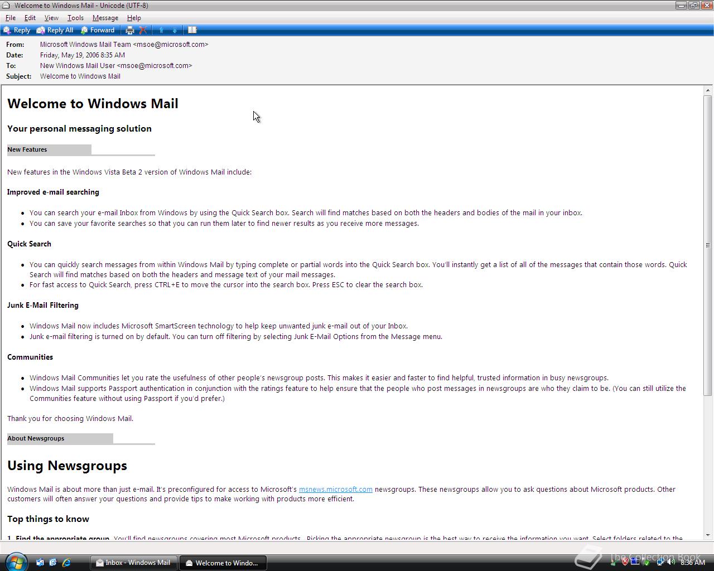
Task: Click the Junk E-Mail Filtering heading
Action: (43, 306)
